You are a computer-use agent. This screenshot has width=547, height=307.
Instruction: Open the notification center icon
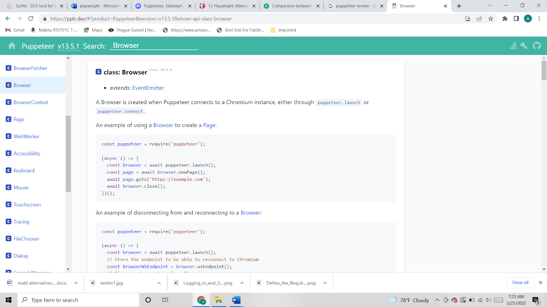coord(536,300)
